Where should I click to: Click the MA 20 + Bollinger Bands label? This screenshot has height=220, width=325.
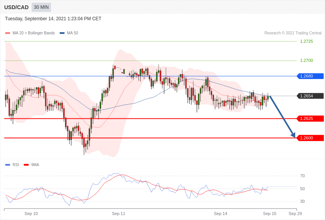pos(34,33)
